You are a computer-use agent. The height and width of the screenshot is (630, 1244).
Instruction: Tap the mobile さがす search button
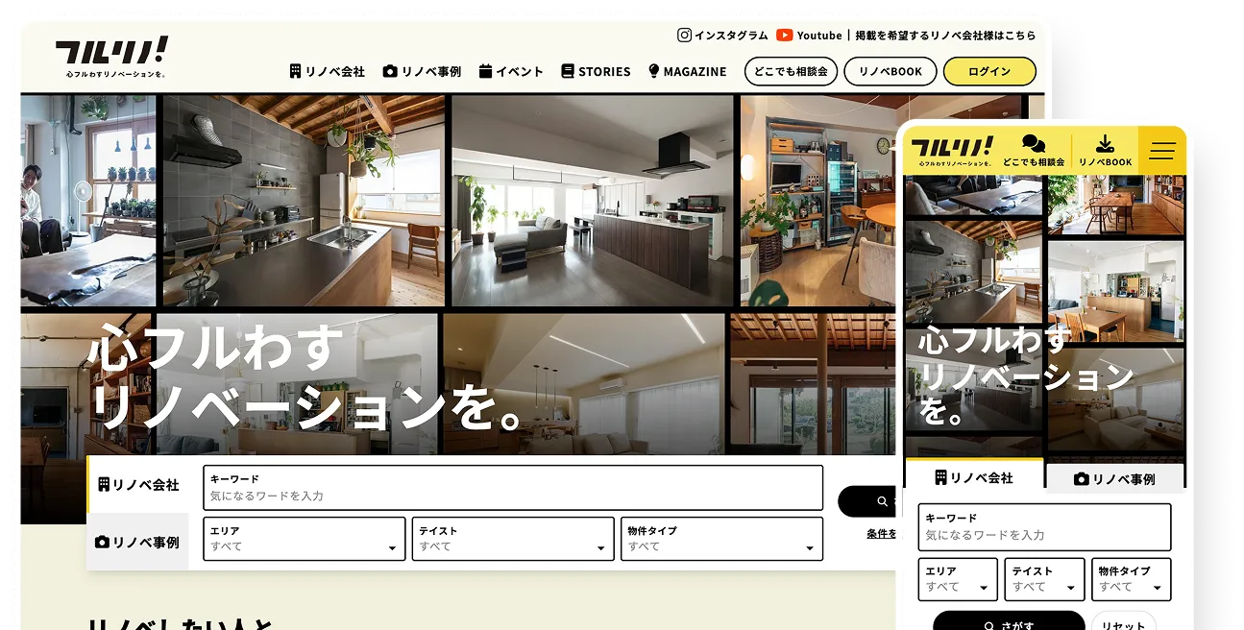tap(1009, 622)
